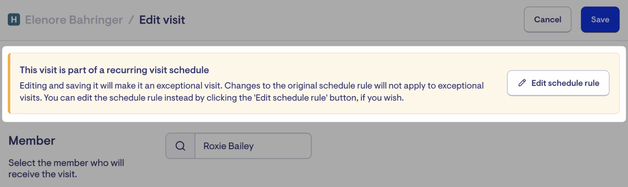
Task: Click the word "Bailey" in the member field
Action: (241, 146)
